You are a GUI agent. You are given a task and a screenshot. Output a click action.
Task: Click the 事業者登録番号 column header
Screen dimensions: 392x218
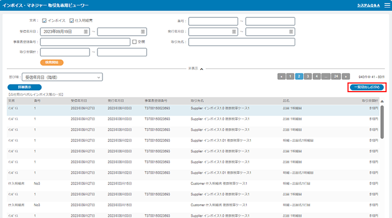tap(156, 101)
